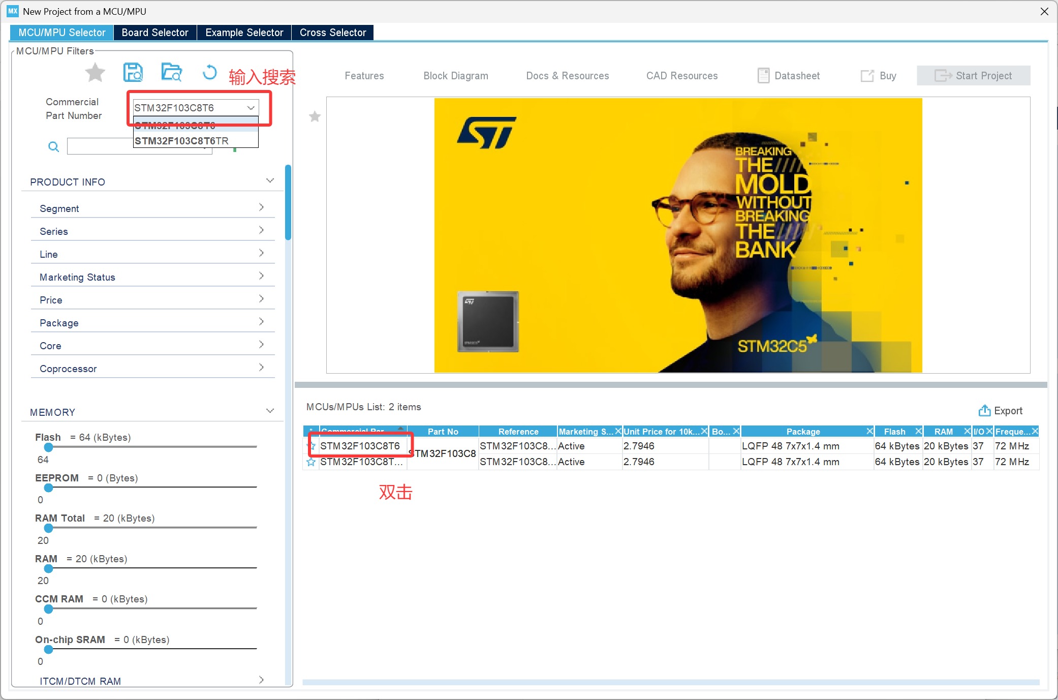Remove the Package column using its X
The image size is (1058, 700).
pyautogui.click(x=869, y=431)
